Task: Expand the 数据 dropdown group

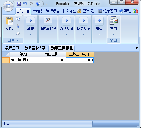Action: click(31, 29)
